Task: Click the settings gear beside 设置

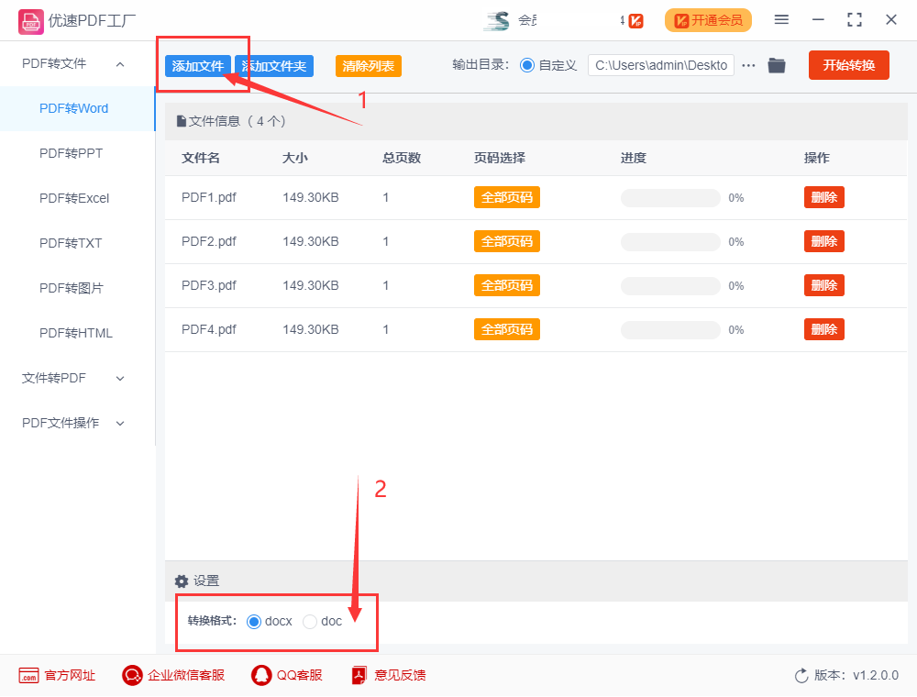Action: 182,581
